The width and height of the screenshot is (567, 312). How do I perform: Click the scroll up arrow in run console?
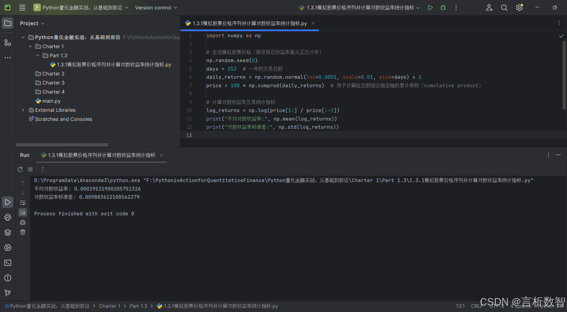tap(23, 183)
